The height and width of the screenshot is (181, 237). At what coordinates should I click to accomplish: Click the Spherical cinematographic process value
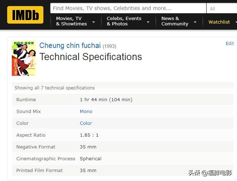point(90,158)
